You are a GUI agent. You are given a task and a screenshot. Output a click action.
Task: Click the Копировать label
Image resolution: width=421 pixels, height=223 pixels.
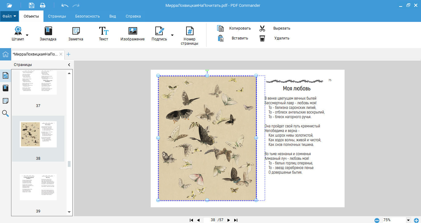240,28
